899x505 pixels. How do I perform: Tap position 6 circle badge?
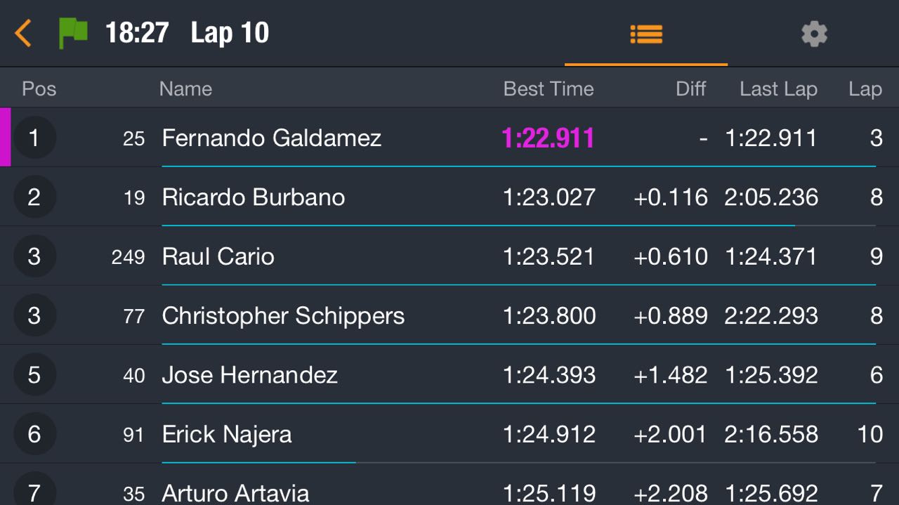tap(34, 433)
